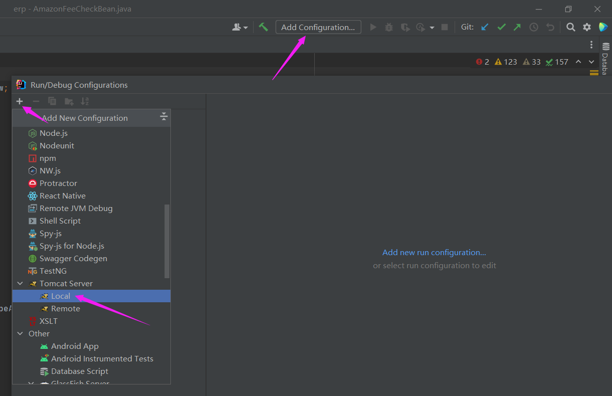Click Git Update Project blue arrow
This screenshot has height=396, width=612.
[x=485, y=27]
